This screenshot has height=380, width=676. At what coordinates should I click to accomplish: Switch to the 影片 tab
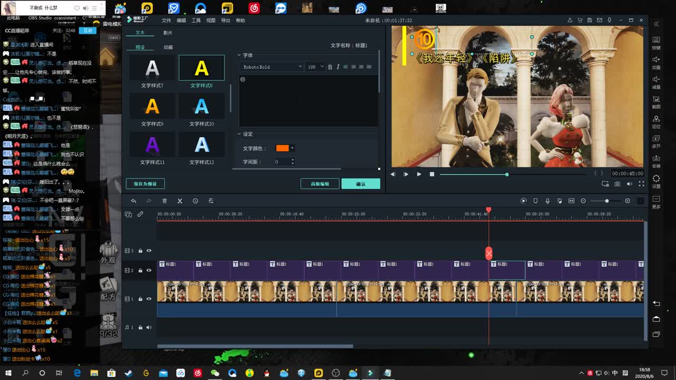pyautogui.click(x=167, y=33)
